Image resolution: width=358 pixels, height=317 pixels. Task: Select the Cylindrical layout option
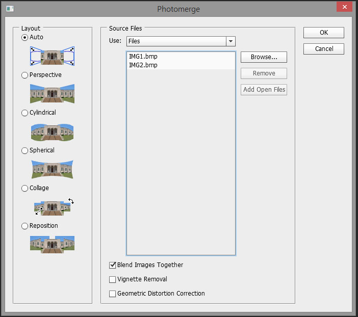click(24, 113)
